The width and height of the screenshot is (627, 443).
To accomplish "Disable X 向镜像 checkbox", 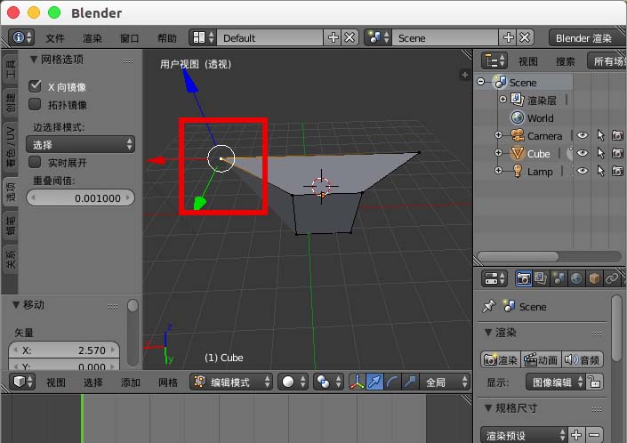I will (36, 86).
